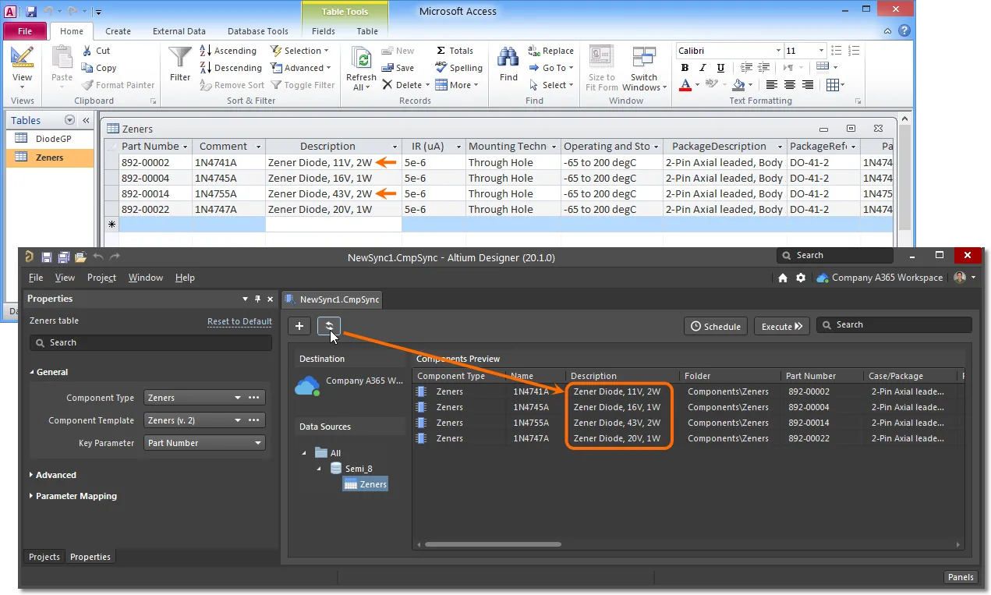Click font color red A icon
The width and height of the screenshot is (991, 595).
685,85
